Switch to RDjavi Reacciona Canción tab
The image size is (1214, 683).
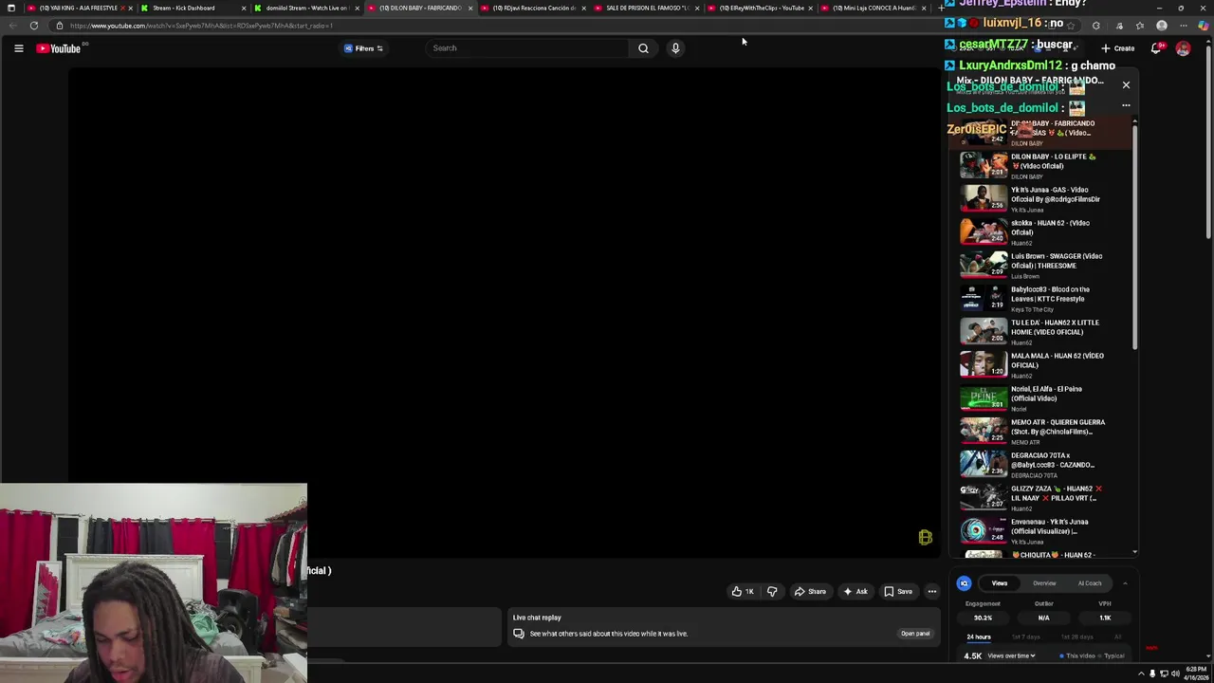[532, 8]
